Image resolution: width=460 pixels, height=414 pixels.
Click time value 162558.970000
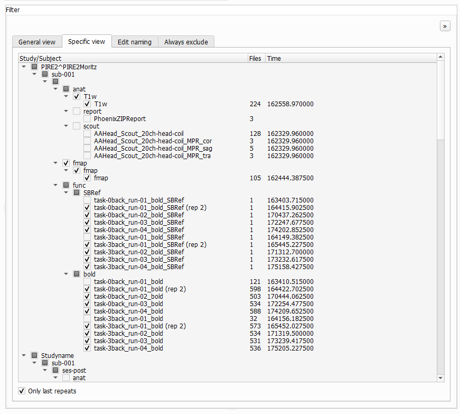(x=290, y=104)
